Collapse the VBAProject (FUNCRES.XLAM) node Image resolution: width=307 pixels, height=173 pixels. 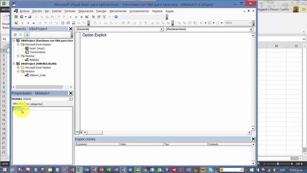tap(14, 64)
